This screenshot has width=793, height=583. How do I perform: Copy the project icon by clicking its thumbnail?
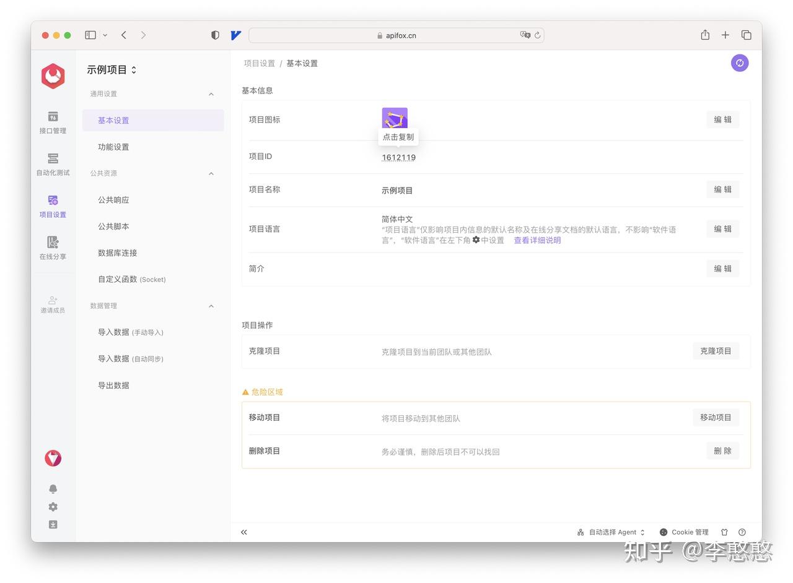[394, 117]
